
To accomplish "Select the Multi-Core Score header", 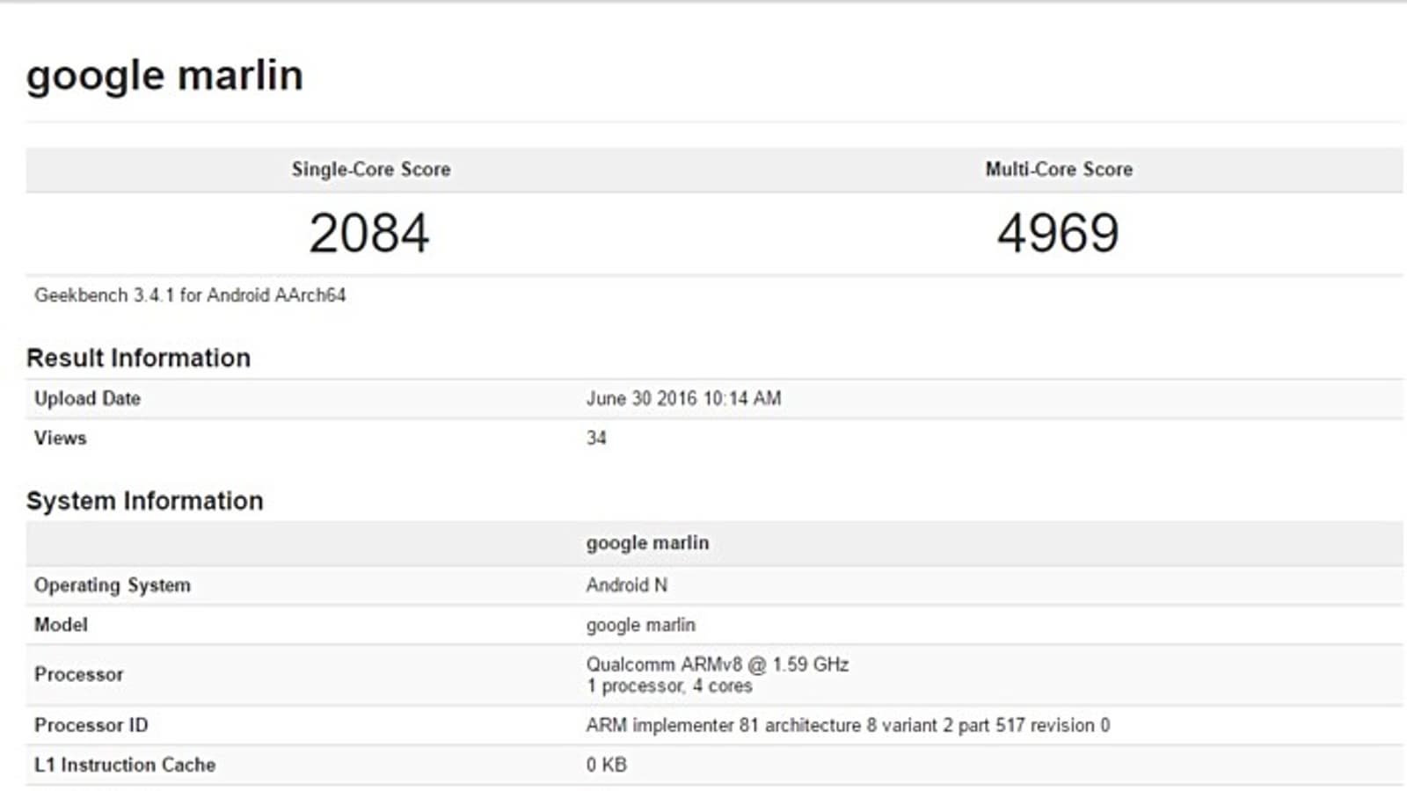I will 1059,170.
